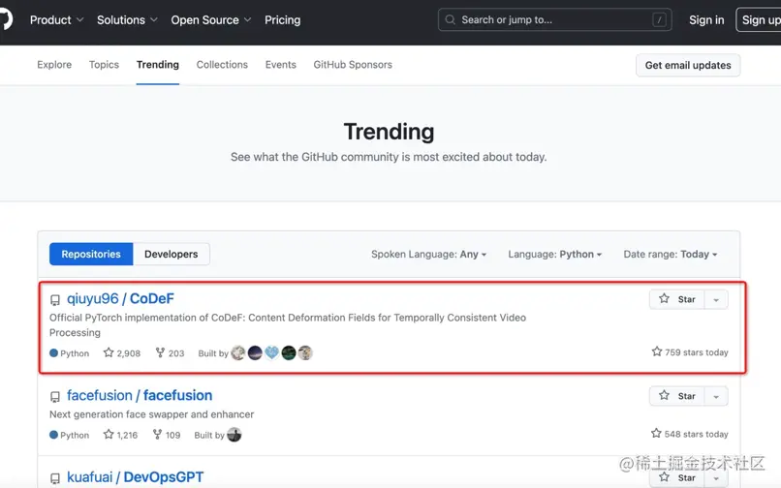Select the Repositories toggle button
781x488 pixels.
91,254
